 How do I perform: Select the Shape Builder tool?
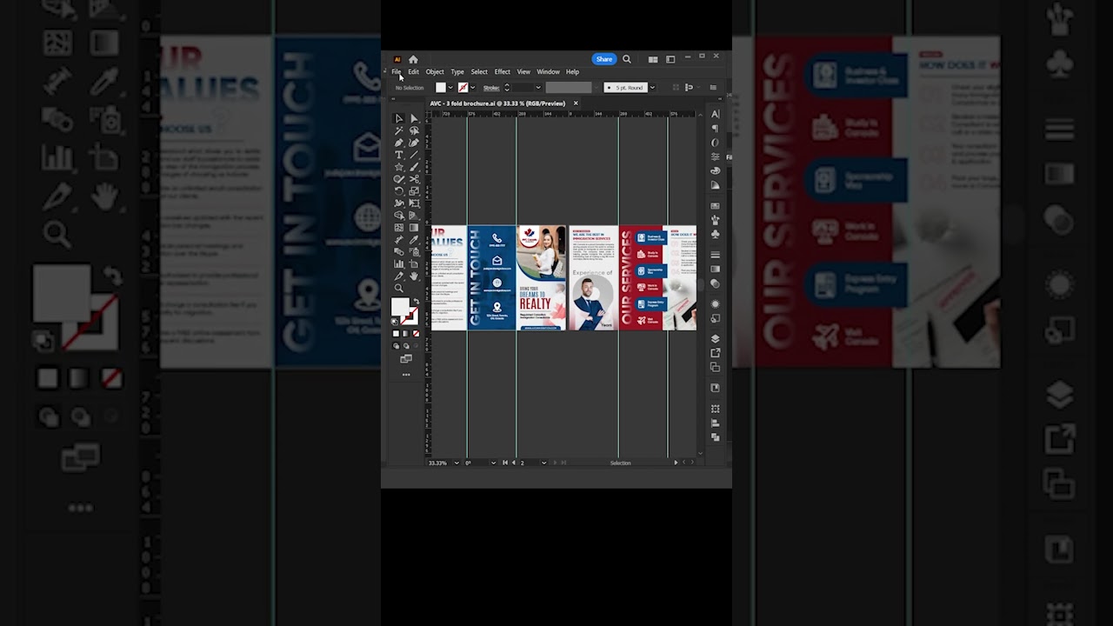pos(399,215)
